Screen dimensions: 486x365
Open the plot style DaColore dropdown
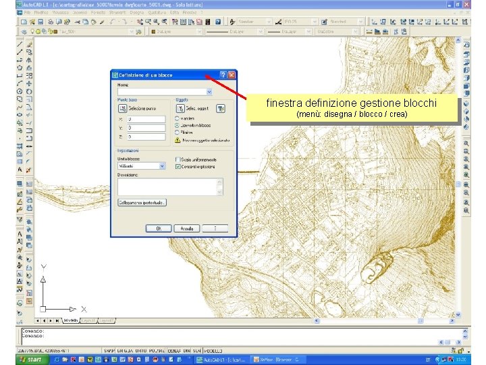pos(355,32)
